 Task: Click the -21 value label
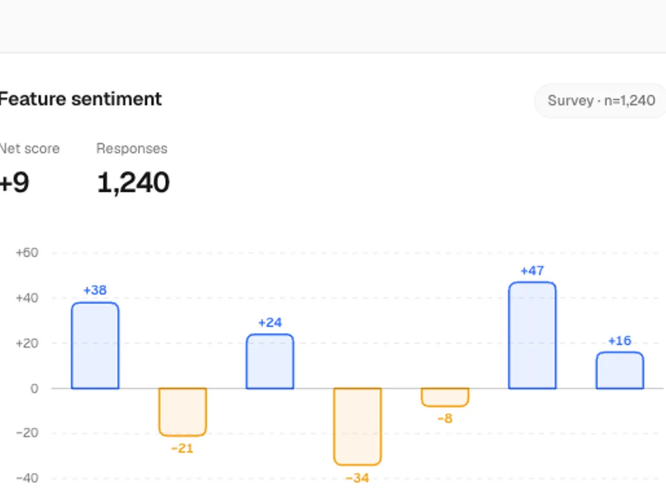point(183,449)
